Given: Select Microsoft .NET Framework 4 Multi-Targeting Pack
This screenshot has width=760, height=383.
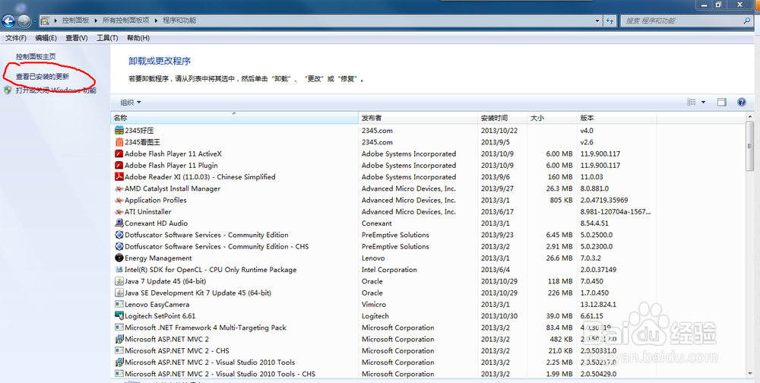Looking at the screenshot, I should tap(205, 328).
